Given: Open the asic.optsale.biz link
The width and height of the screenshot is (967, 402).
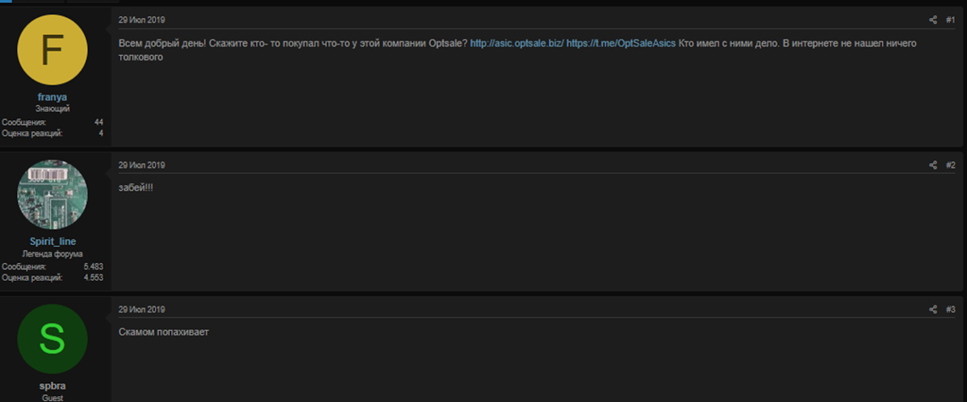Looking at the screenshot, I should pyautogui.click(x=517, y=44).
